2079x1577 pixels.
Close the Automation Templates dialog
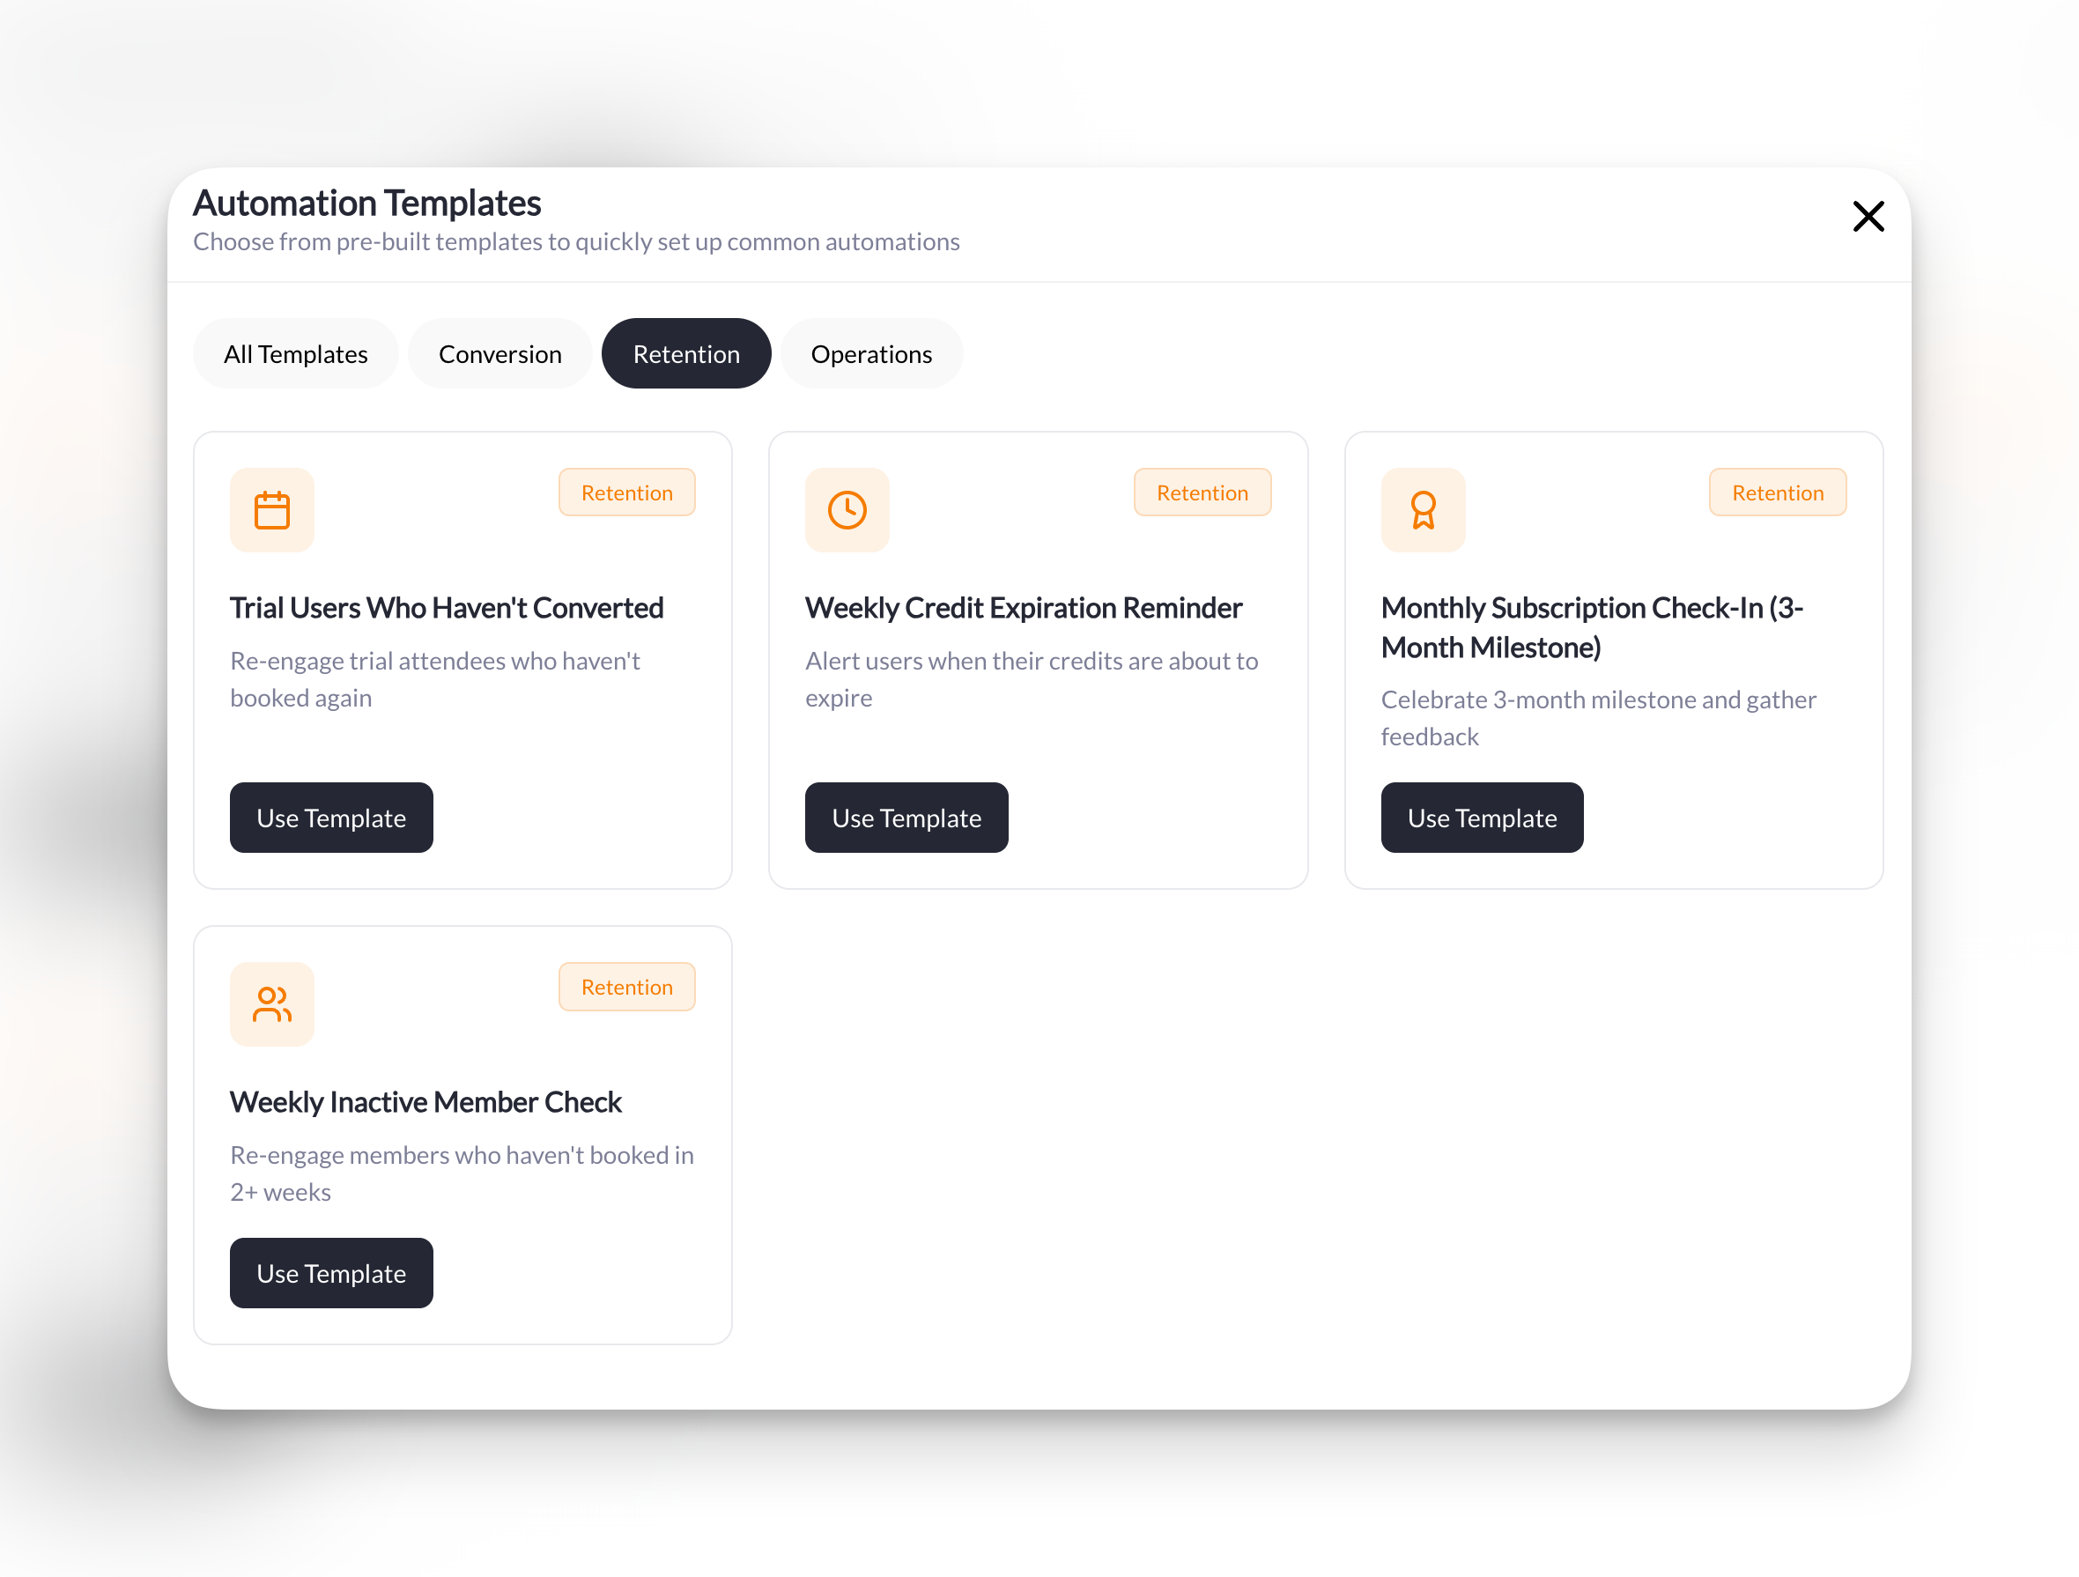click(1868, 216)
